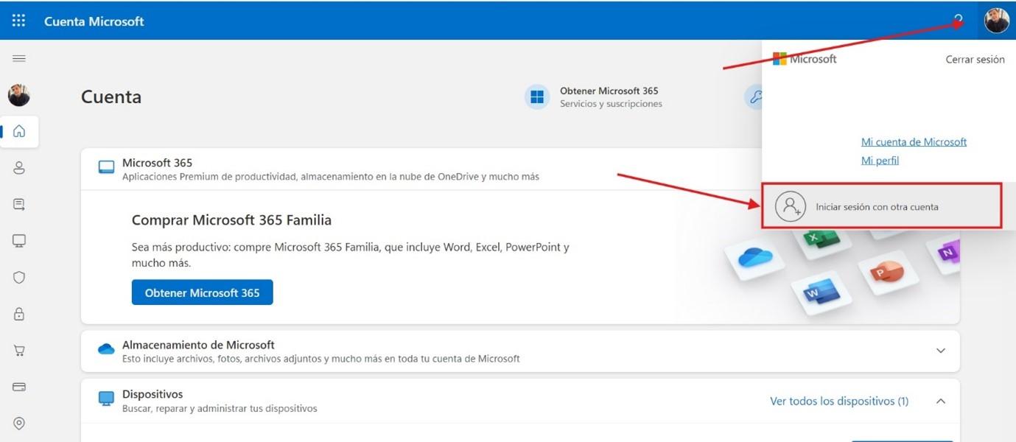Open 'Mi cuenta de Microsoft' link
Screen dimensions: 1016x442
point(914,141)
